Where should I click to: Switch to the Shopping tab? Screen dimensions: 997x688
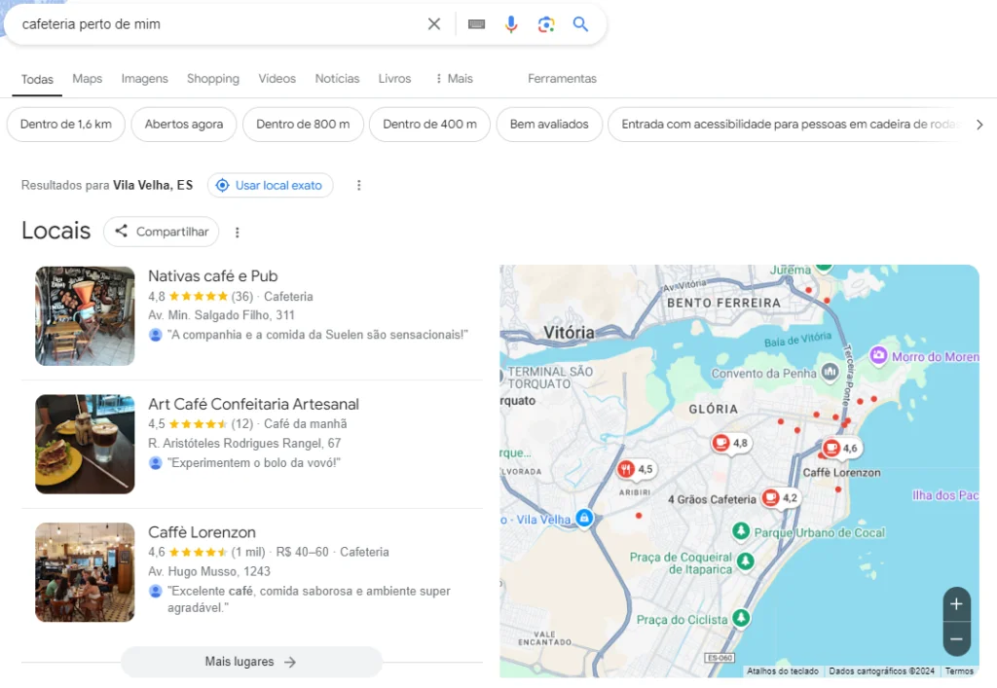point(213,79)
